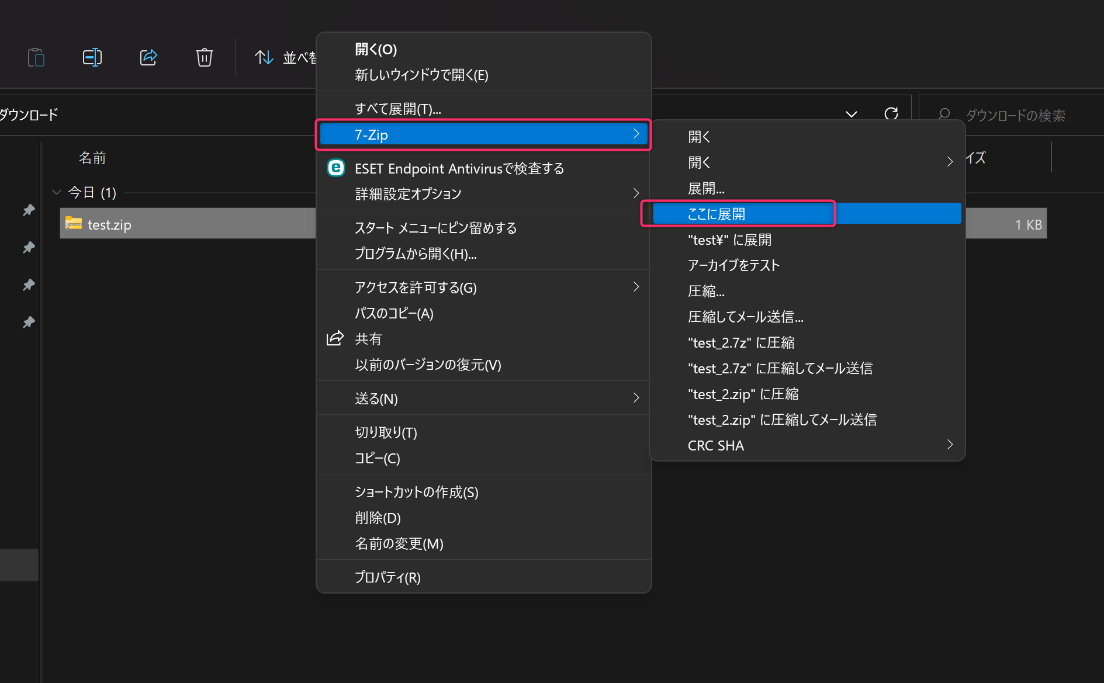Choose "test¥" に展開 option
The height and width of the screenshot is (683, 1104).
click(729, 240)
